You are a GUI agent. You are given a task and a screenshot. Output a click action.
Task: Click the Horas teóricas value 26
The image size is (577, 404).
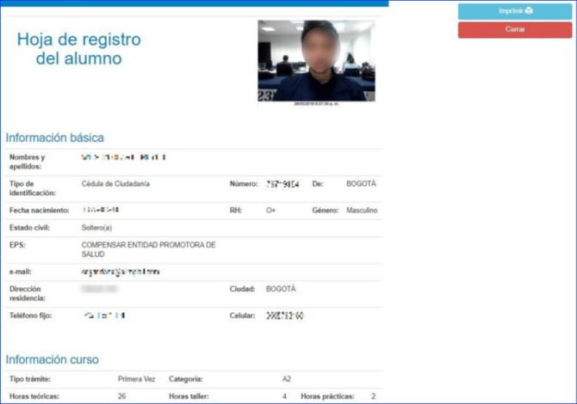click(x=122, y=396)
